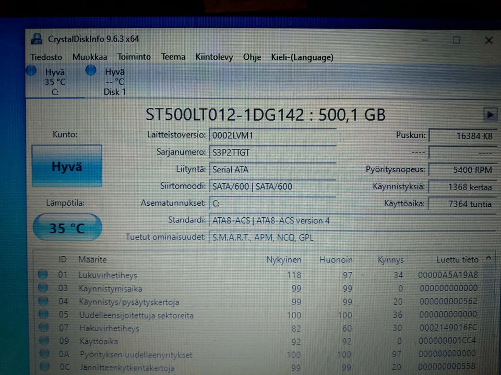Screen dimensions: 501x375
Task: Click the Hyvä health status button
Action: pyautogui.click(x=67, y=166)
